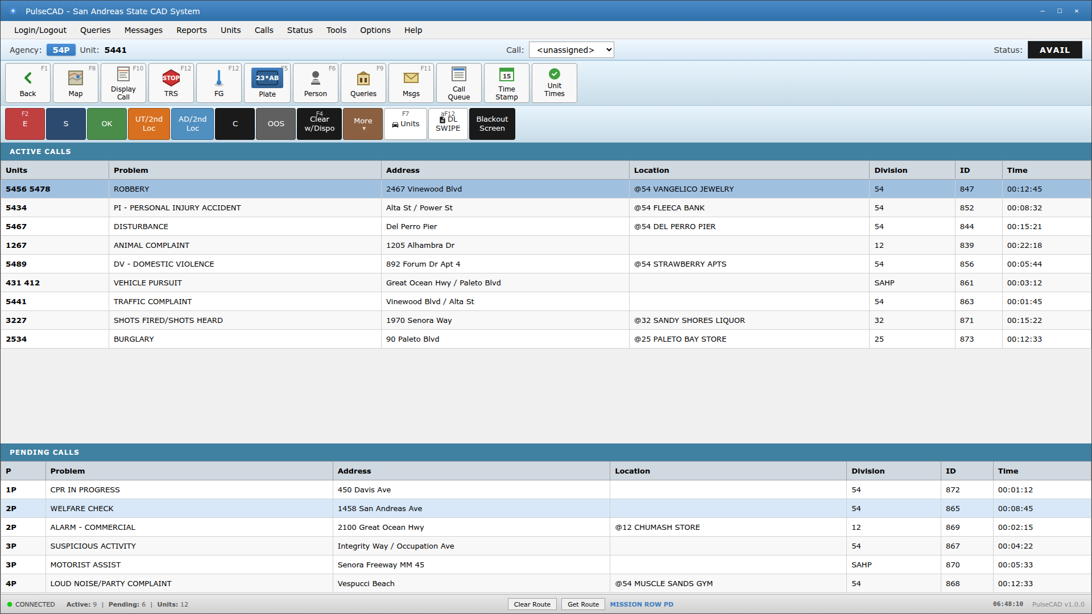
Task: Toggle Blackout Screen mode
Action: point(492,124)
